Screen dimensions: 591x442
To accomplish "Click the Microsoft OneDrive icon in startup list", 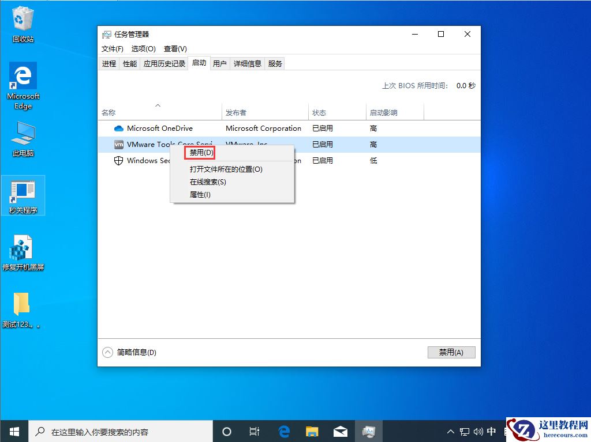I will coord(118,128).
